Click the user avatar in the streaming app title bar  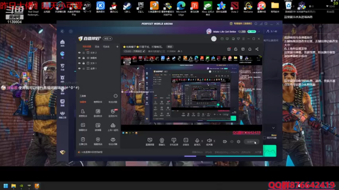tap(214, 39)
